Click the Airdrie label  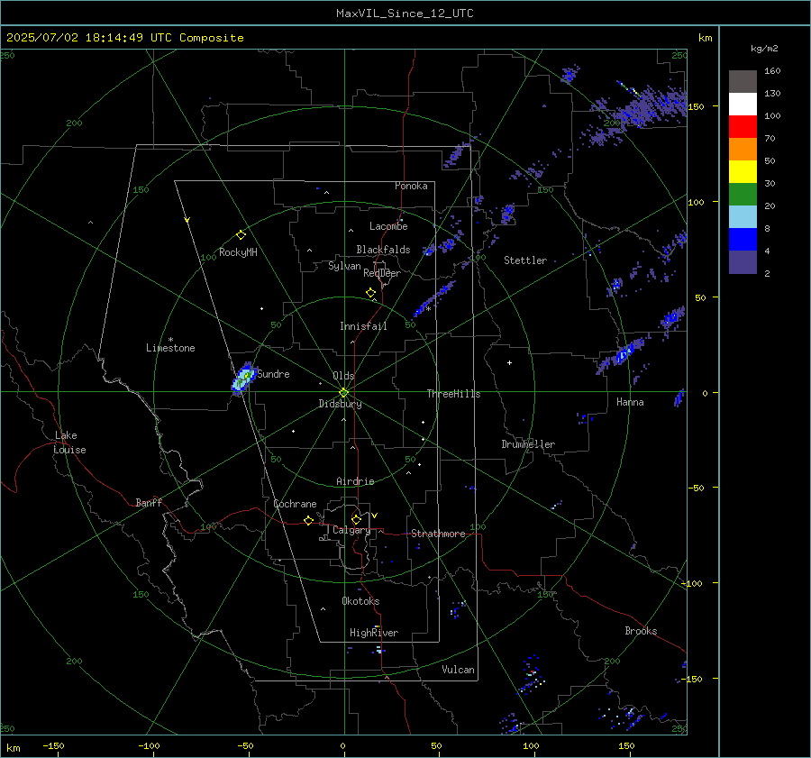(355, 481)
